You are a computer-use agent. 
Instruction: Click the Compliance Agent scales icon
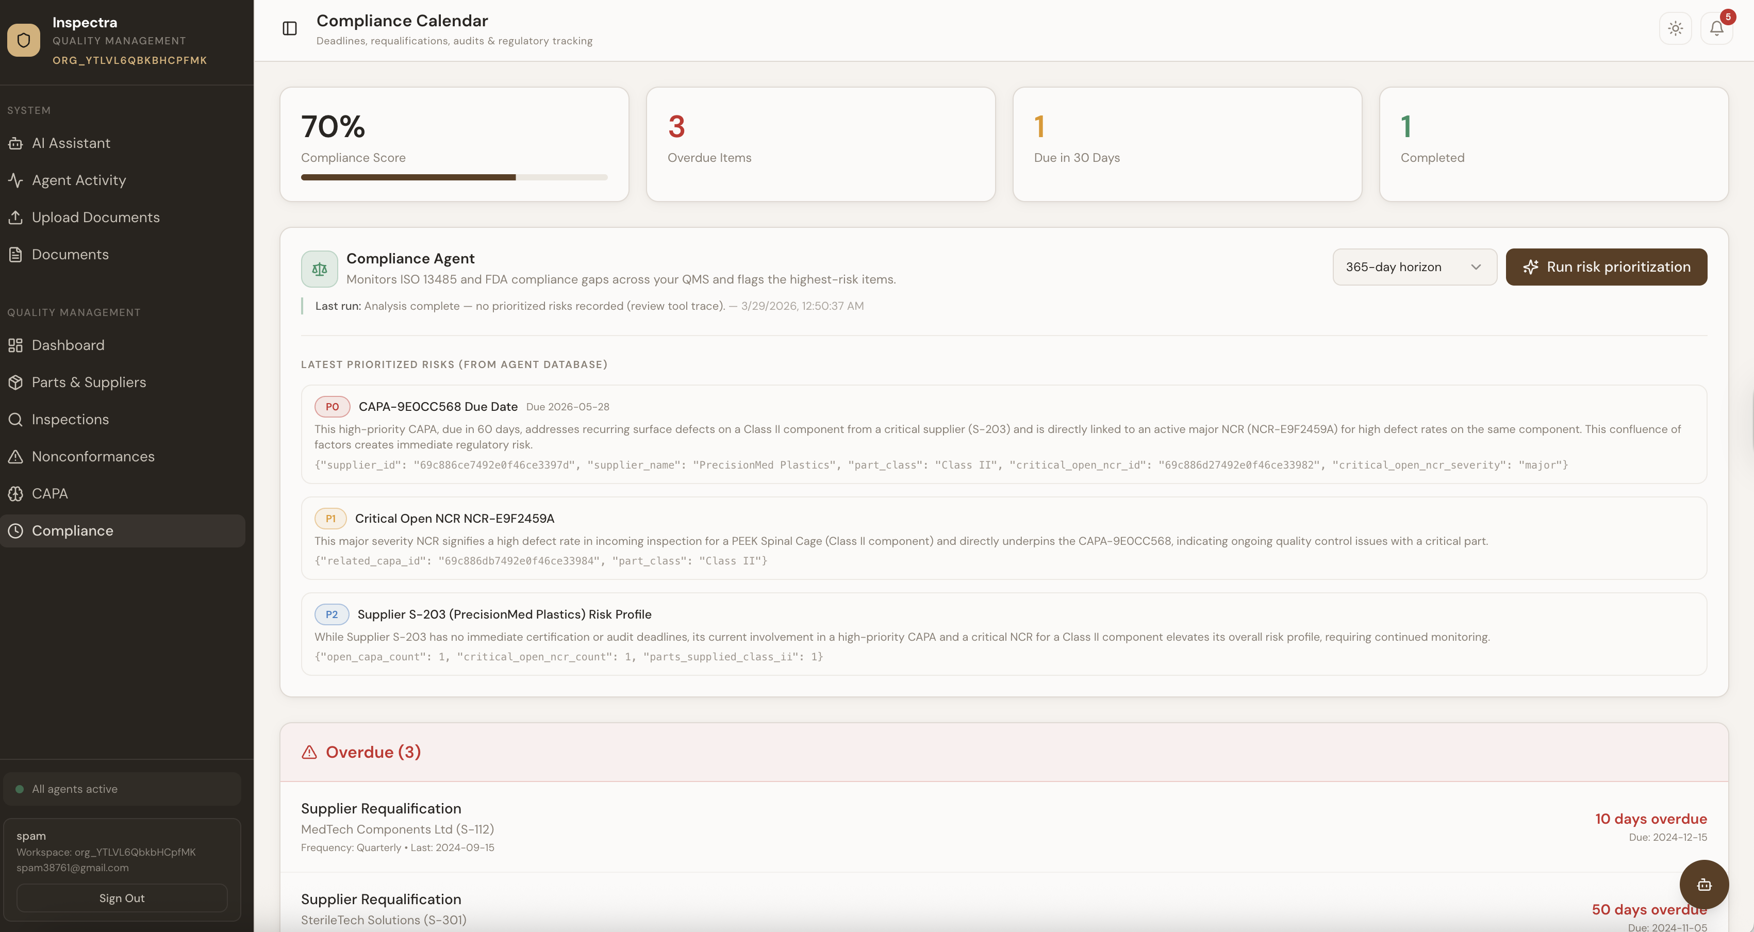click(319, 269)
